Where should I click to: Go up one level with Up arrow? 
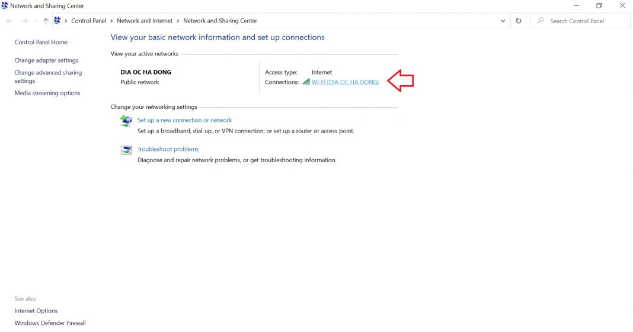tap(46, 21)
